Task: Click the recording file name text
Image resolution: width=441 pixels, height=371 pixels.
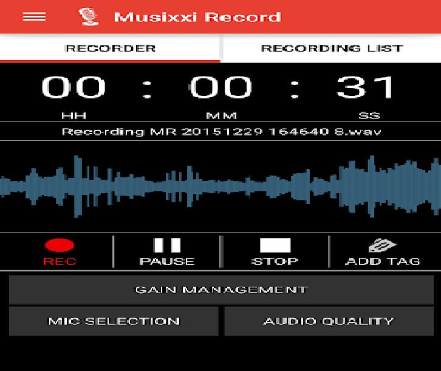Action: (221, 132)
